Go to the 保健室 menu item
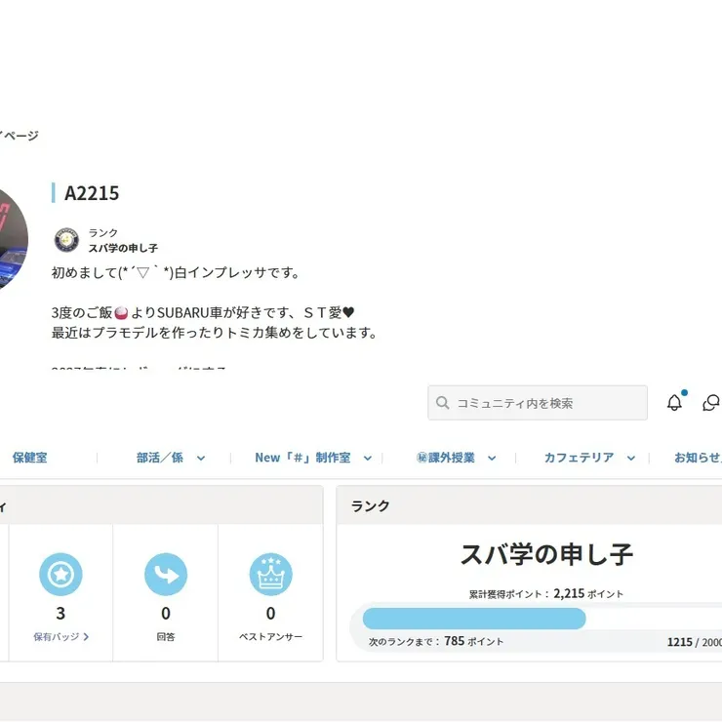 [29, 458]
